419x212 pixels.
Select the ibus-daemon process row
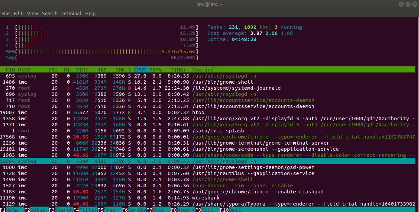click(x=208, y=186)
